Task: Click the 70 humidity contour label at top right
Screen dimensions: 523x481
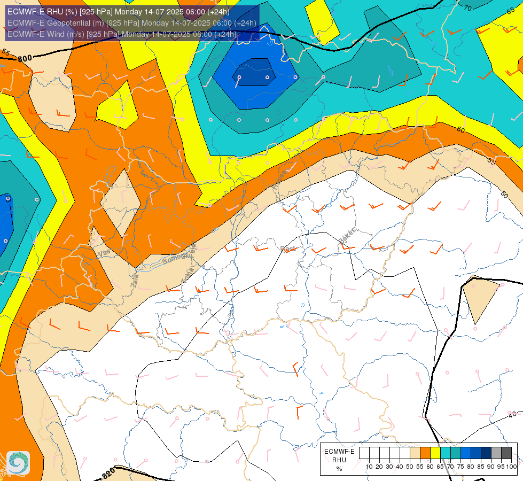Action: pos(467,7)
